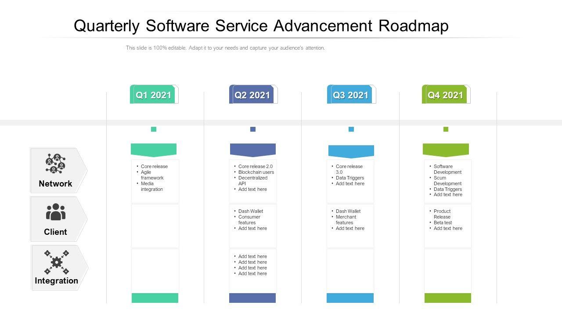Click the slide title 'Quarterly Software Service Advancement Roadmap'
Screen dimensions: 562x316
point(261,26)
